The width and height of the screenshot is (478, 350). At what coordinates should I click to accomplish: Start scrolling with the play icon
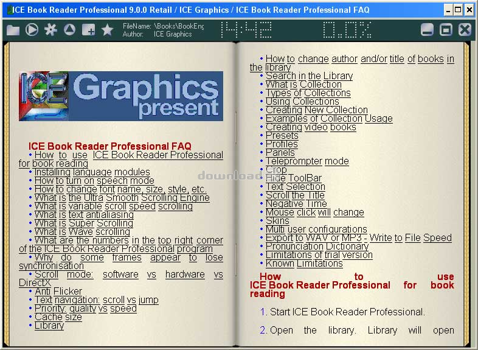click(x=32, y=30)
